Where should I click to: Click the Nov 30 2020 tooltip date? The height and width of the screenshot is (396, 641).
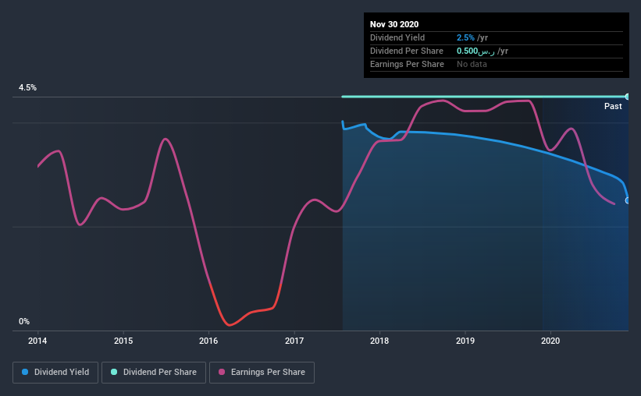pyautogui.click(x=394, y=24)
